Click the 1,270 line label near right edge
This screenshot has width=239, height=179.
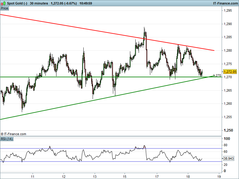coord(217,75)
